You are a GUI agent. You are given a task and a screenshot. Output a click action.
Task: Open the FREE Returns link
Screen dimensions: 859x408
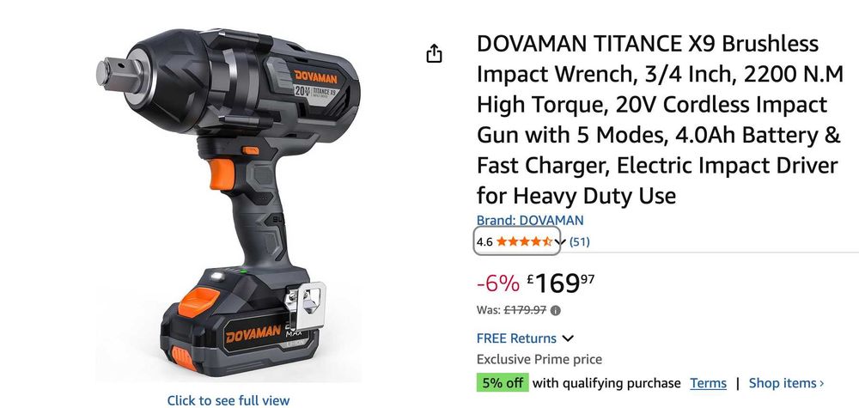(x=516, y=338)
